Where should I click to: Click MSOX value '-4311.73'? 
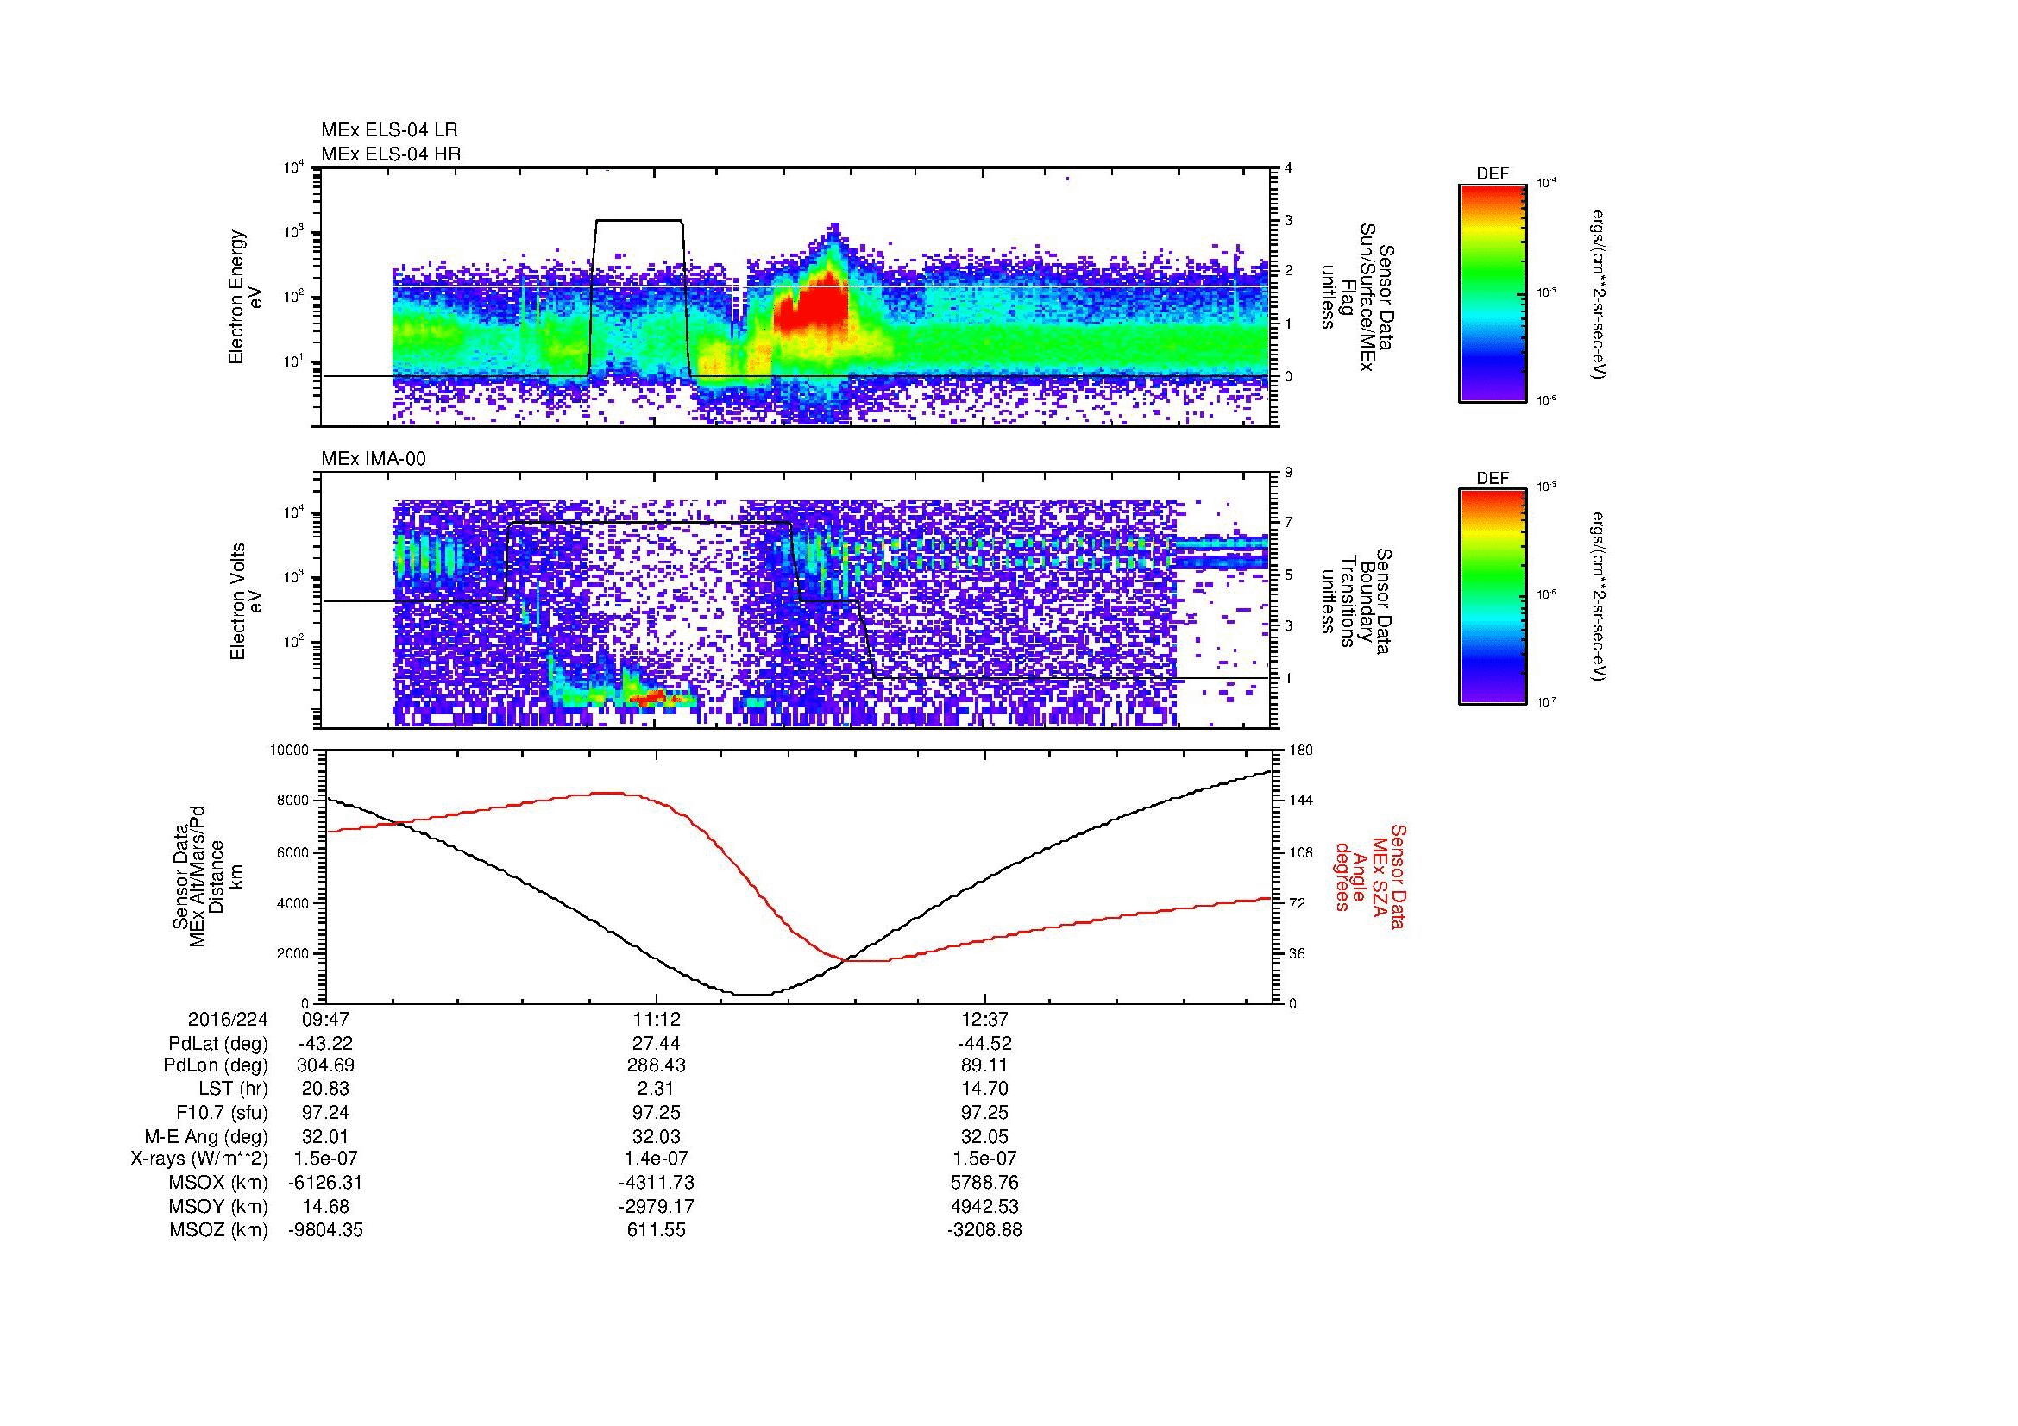(657, 1183)
